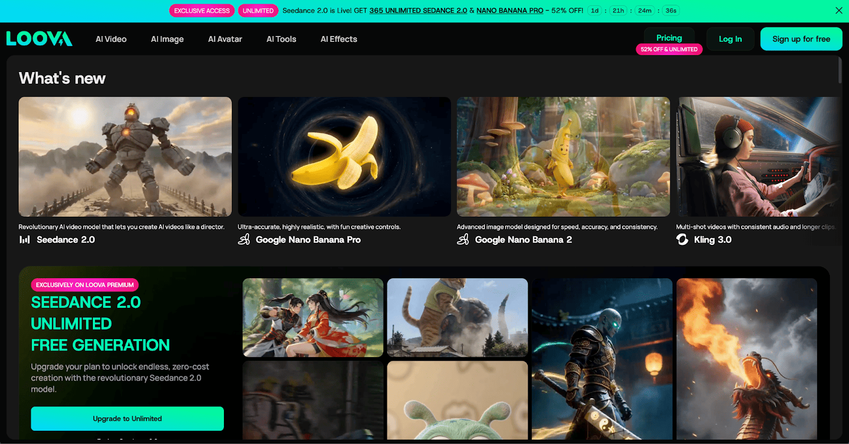The width and height of the screenshot is (849, 444).
Task: Click the Google Nano Banana Pro icon
Action: pos(244,239)
